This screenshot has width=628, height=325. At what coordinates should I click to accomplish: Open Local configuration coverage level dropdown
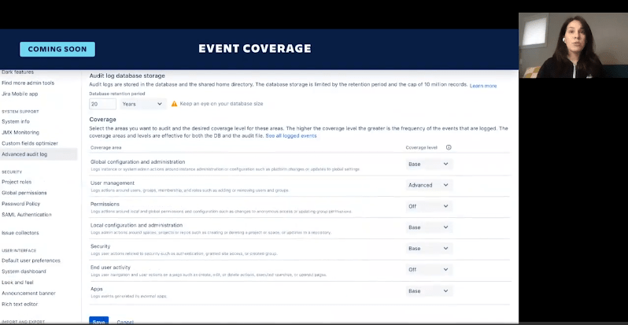pos(429,227)
